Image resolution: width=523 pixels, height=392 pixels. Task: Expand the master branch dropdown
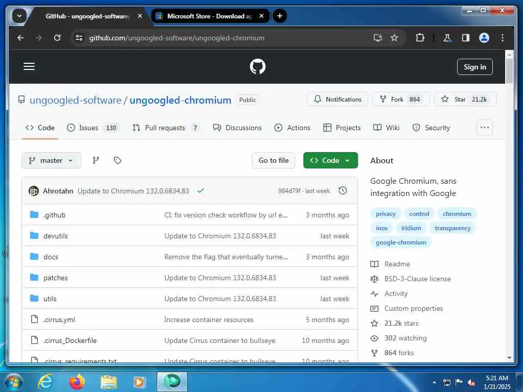tap(51, 160)
